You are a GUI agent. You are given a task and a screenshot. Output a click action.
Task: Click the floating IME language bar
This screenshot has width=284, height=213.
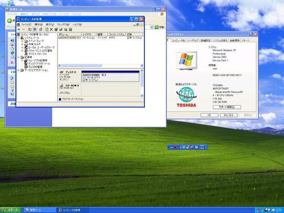(187, 147)
